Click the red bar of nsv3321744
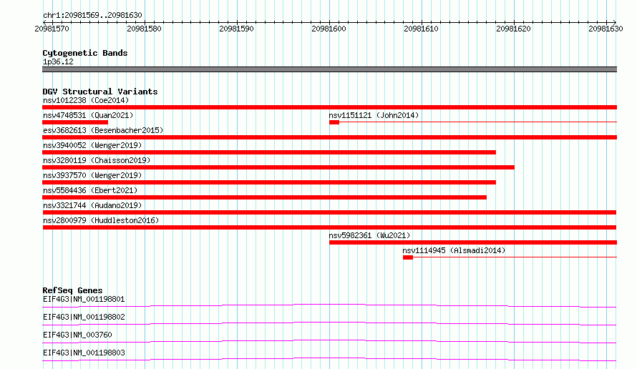637x369 pixels. point(329,212)
